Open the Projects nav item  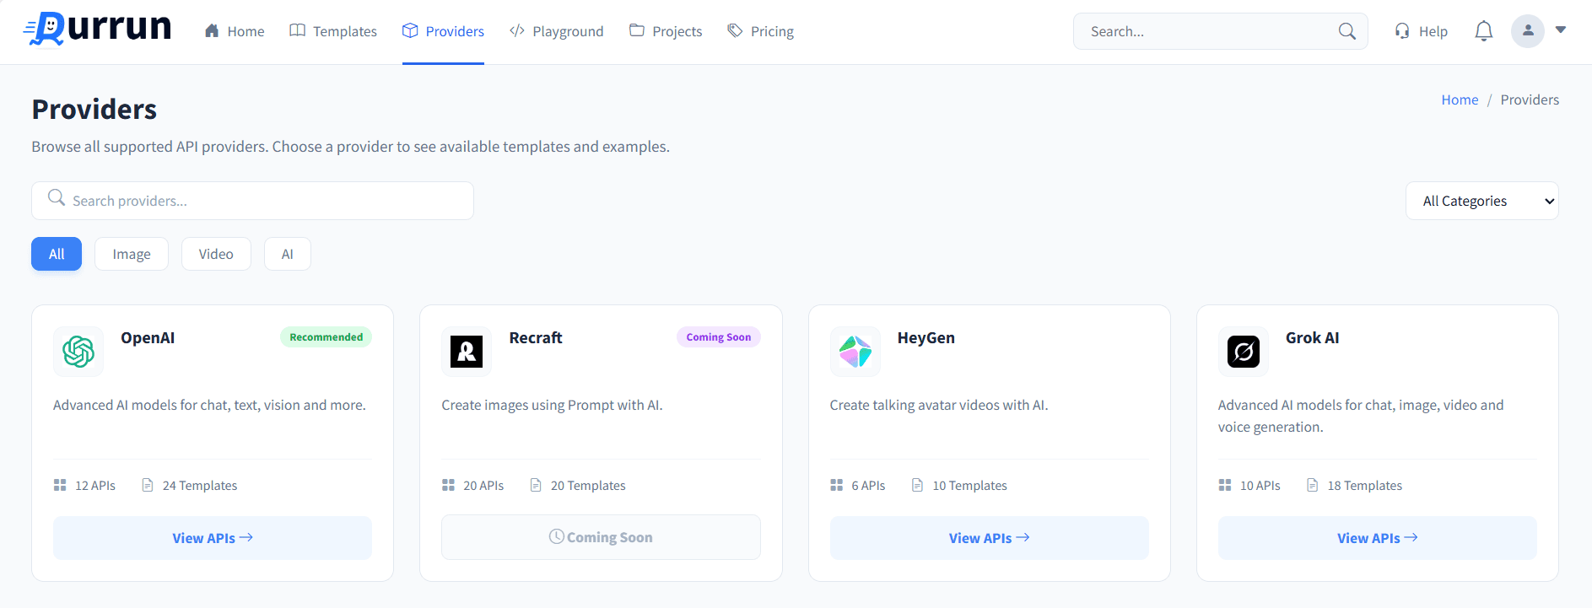(666, 31)
